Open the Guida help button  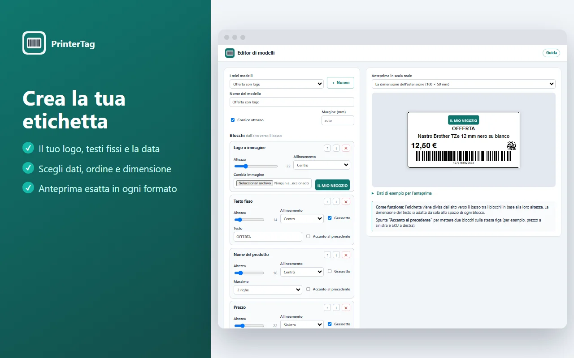pos(551,53)
